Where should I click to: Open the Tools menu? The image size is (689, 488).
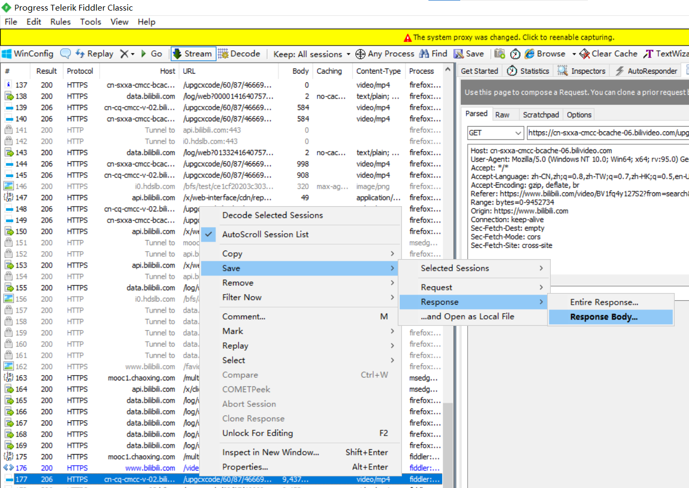pos(91,22)
